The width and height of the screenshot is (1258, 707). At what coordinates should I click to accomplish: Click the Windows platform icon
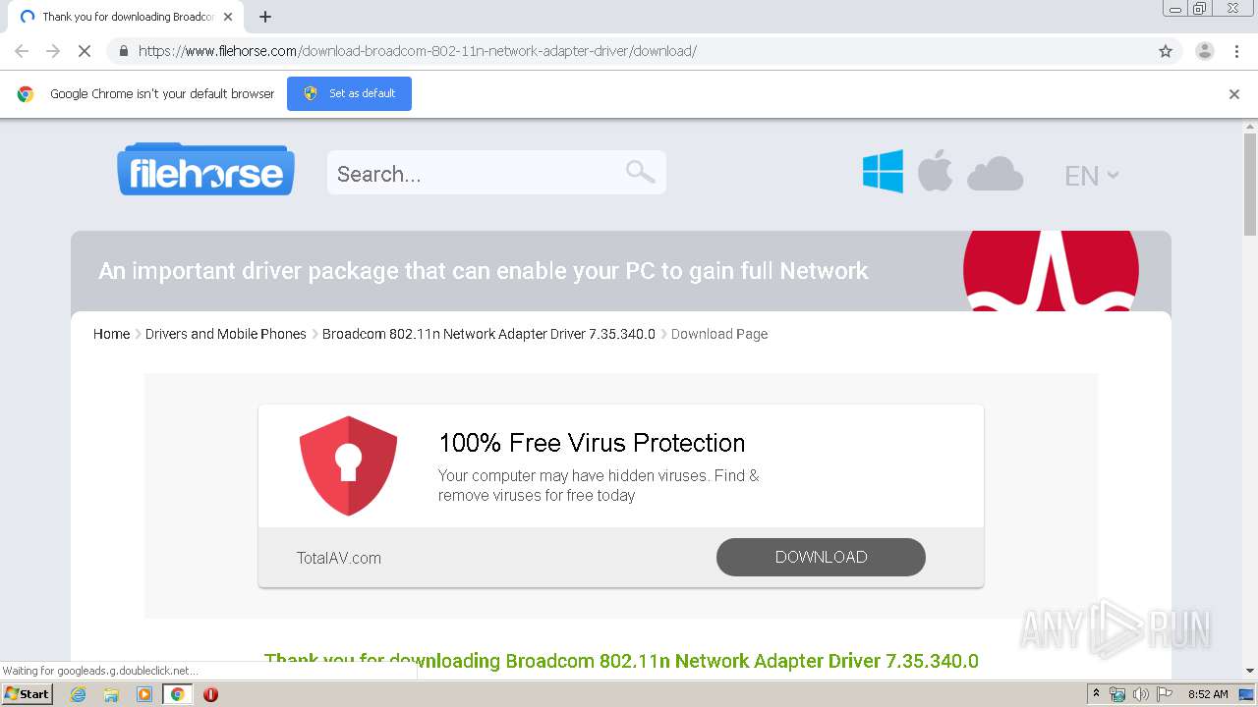[883, 172]
